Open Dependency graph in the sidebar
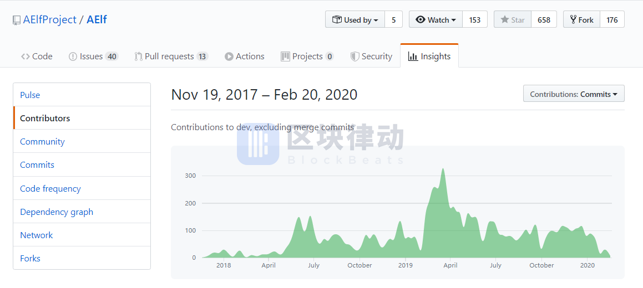643x288 pixels. pyautogui.click(x=82, y=212)
